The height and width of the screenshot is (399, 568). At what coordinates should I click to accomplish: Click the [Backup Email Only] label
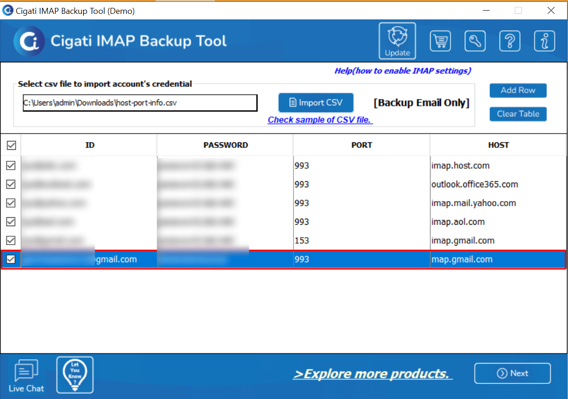[421, 103]
